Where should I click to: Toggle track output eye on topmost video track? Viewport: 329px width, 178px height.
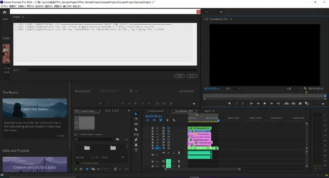168,128
